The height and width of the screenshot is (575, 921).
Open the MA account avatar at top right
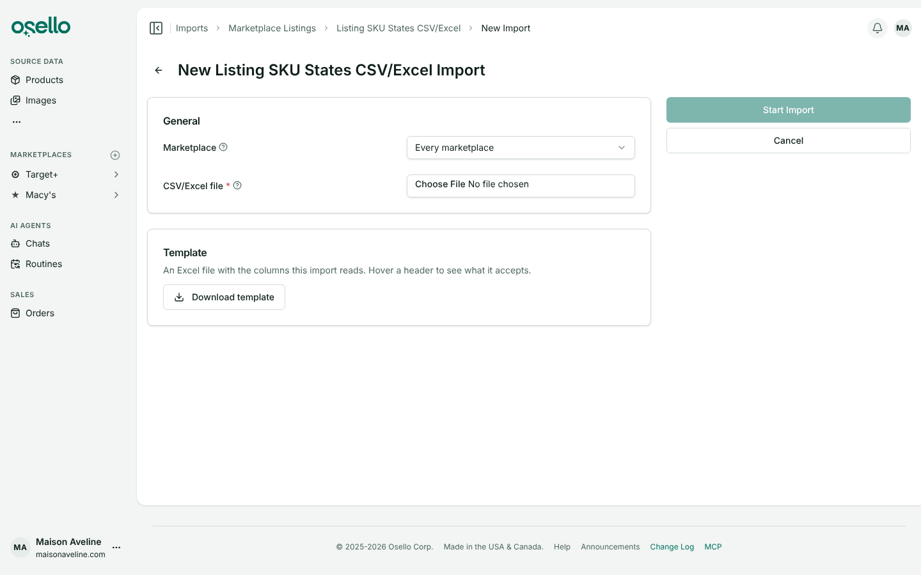click(x=903, y=28)
